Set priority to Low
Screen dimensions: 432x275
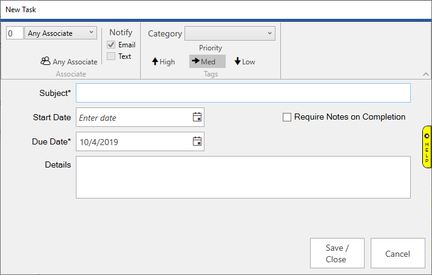coord(245,61)
